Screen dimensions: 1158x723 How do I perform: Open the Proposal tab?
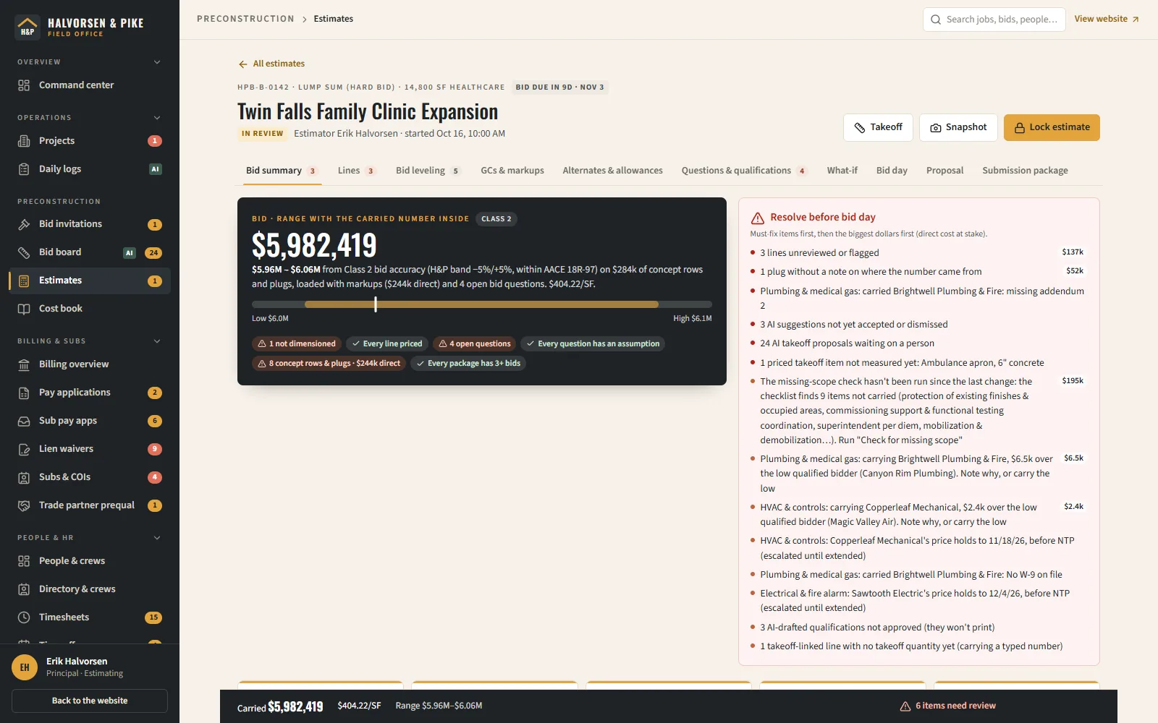[x=944, y=171]
